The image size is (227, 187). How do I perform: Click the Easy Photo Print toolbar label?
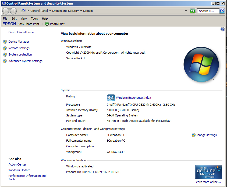pos(29,24)
